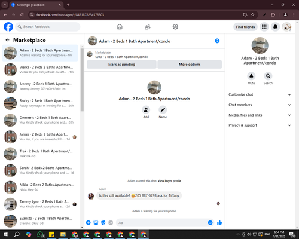The width and height of the screenshot is (299, 239).
Task: Open the Notifications bell in header
Action: [275, 27]
